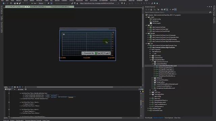Open the Team Explorer tab
216x121 pixels.
click(x=169, y=118)
